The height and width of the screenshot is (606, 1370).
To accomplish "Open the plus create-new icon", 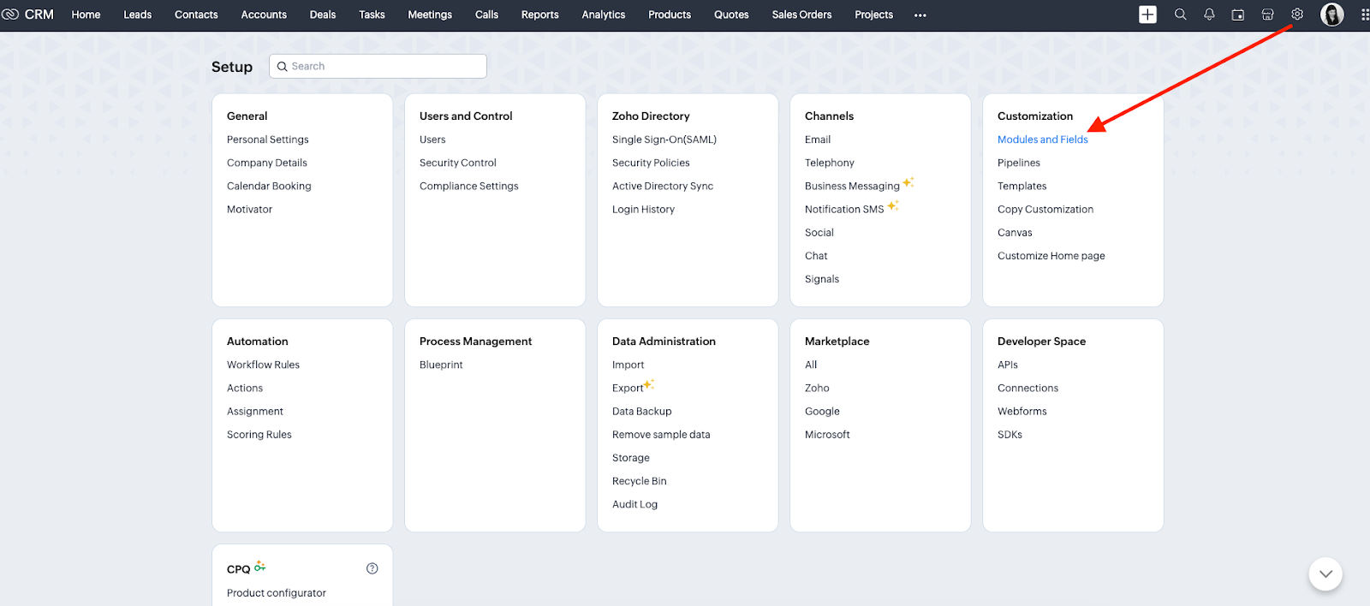I will coord(1148,15).
